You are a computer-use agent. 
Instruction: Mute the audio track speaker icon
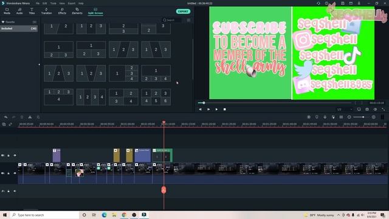tap(15, 191)
